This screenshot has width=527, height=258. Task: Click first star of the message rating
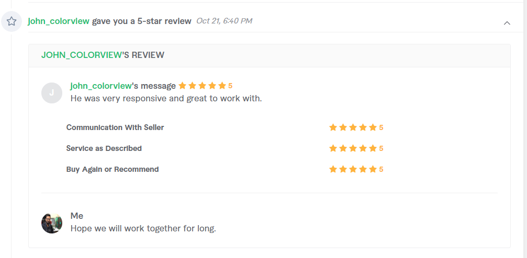(183, 86)
